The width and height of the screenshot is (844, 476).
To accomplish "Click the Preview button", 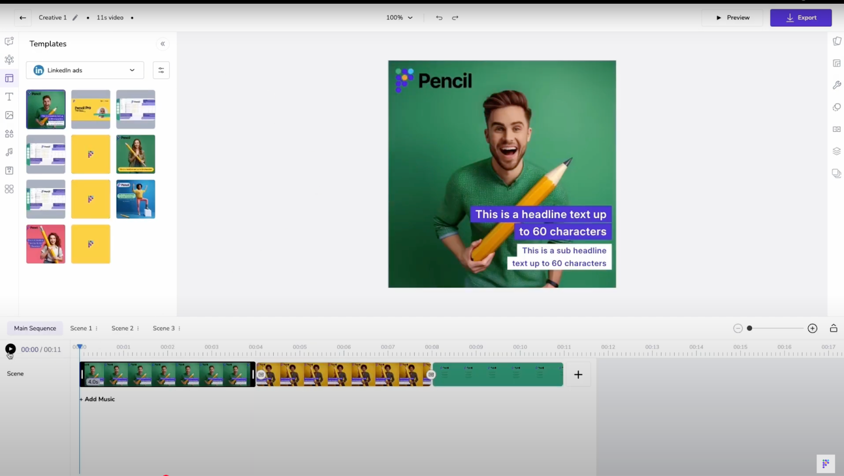I will point(732,17).
